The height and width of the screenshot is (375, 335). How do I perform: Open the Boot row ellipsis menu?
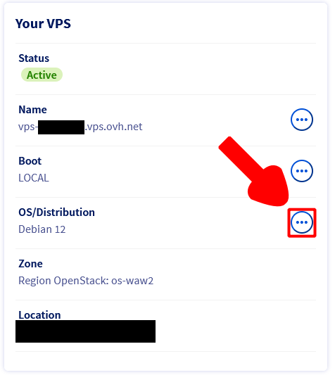(x=301, y=171)
